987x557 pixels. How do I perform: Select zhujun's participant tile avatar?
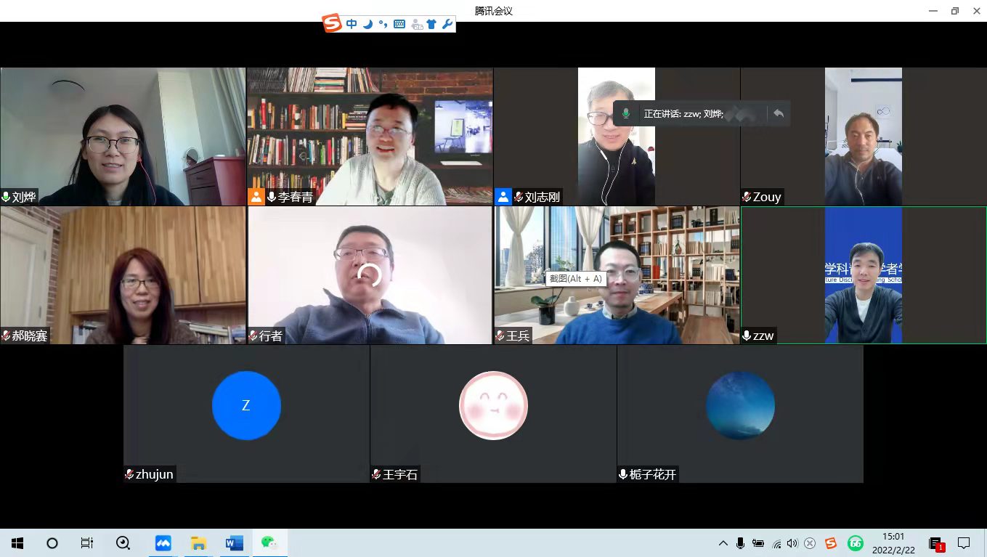(x=246, y=405)
